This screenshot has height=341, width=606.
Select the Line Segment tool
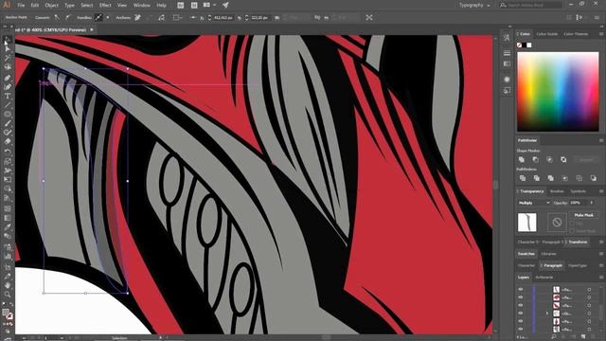8,105
